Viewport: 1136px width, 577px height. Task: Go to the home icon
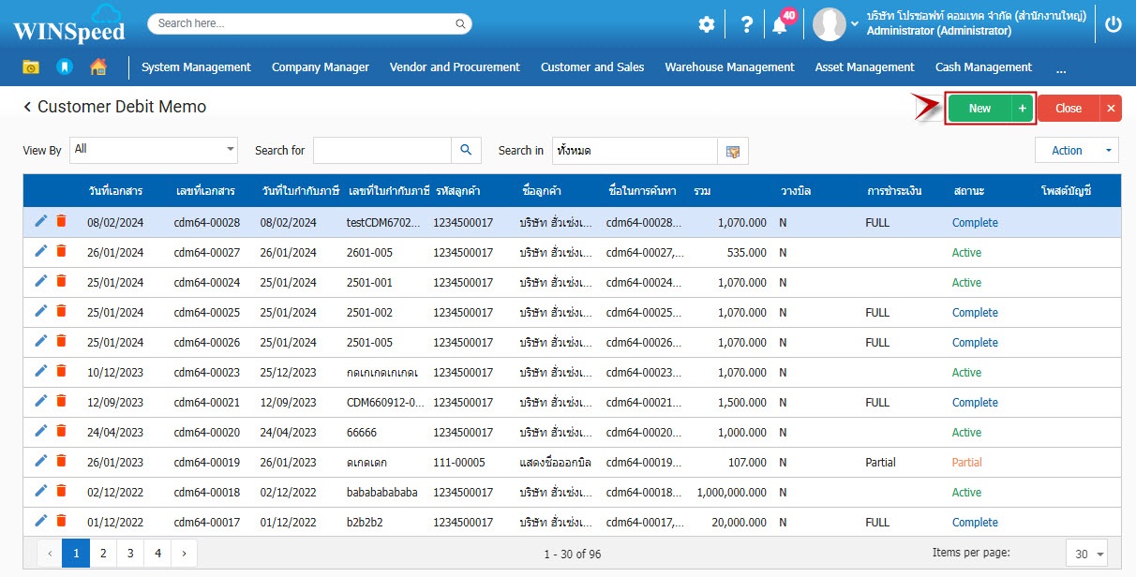(x=98, y=67)
